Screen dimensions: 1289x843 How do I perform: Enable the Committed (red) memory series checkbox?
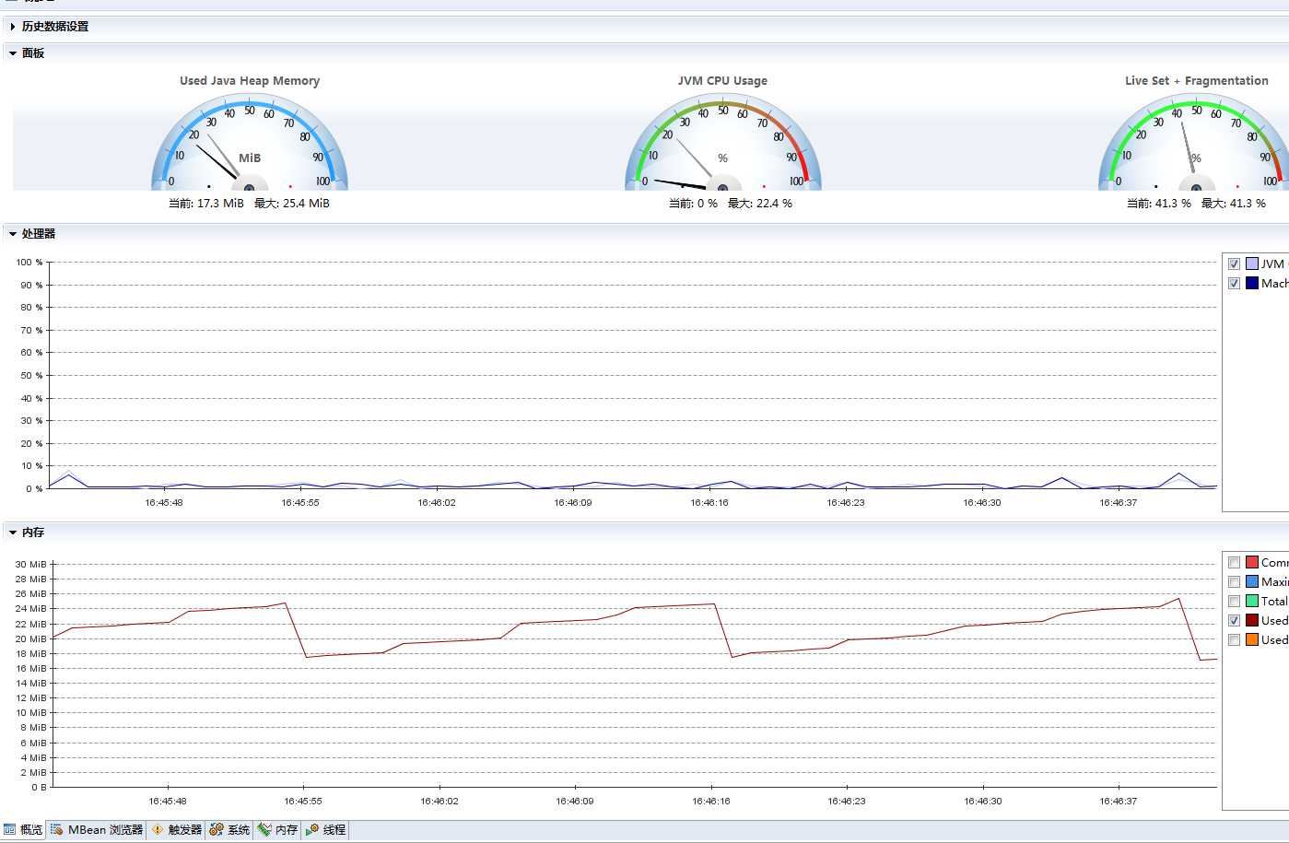[x=1234, y=562]
